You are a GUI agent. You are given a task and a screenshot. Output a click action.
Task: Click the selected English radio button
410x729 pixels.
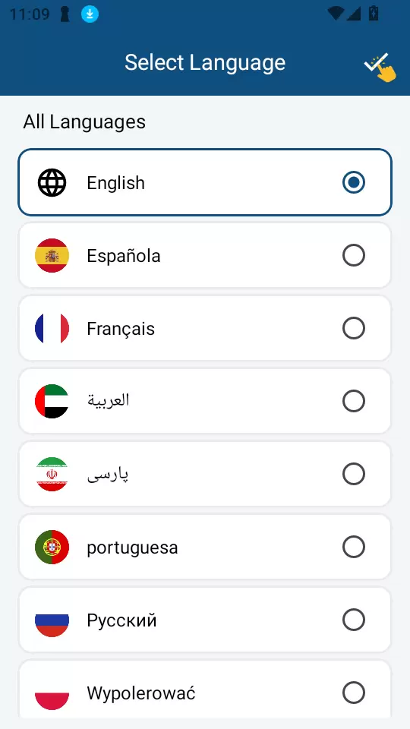point(354,183)
